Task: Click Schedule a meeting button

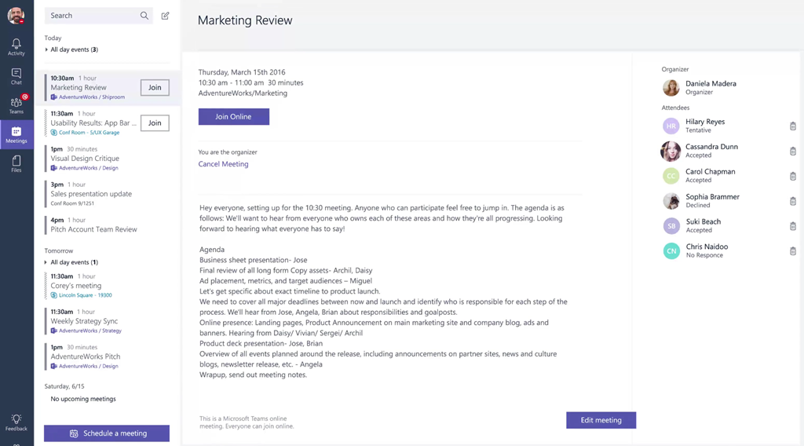Action: [107, 433]
